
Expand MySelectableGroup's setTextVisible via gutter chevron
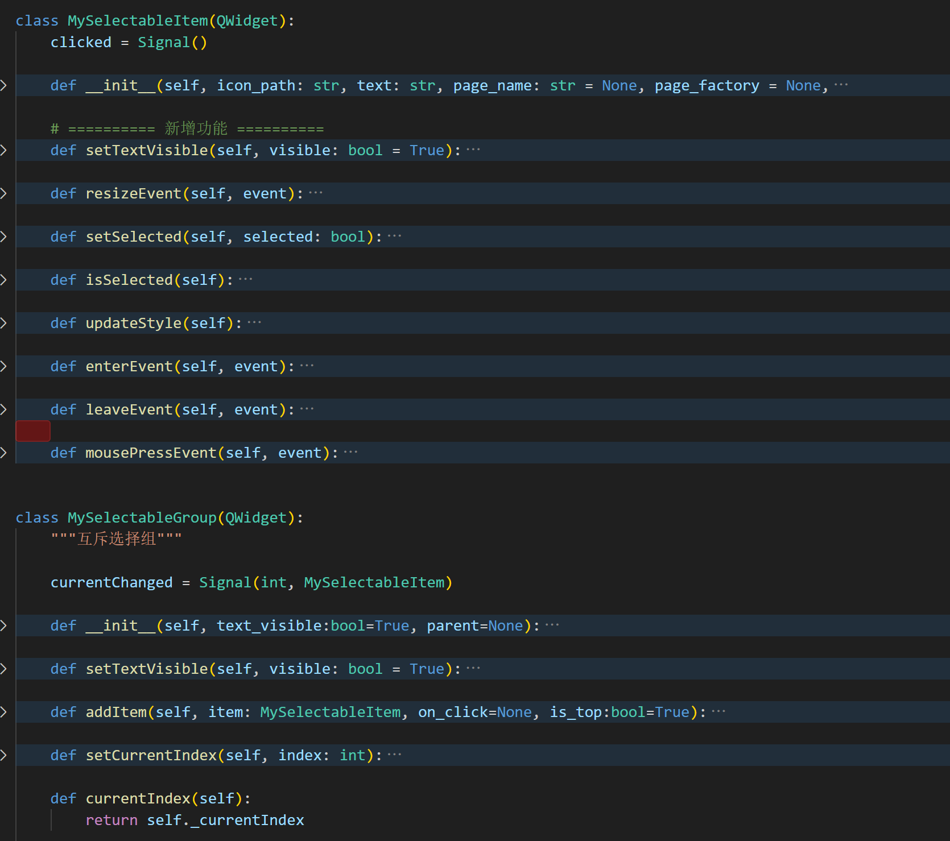tap(3, 669)
